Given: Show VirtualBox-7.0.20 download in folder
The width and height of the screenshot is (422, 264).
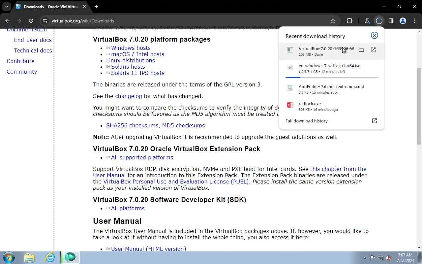Looking at the screenshot, I should coord(361,50).
